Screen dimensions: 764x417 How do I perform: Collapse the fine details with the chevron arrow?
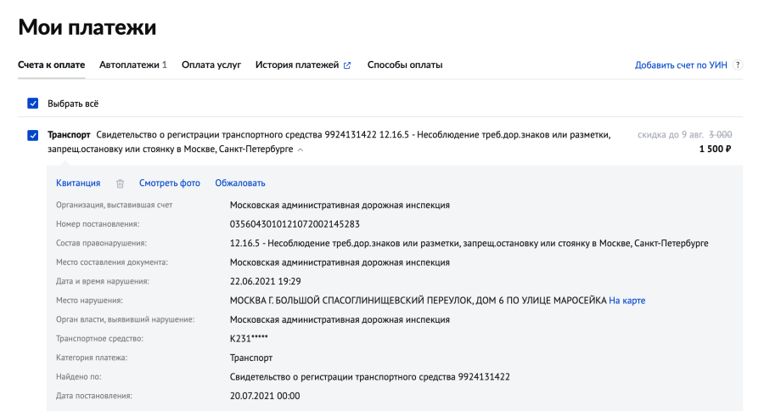click(x=300, y=149)
